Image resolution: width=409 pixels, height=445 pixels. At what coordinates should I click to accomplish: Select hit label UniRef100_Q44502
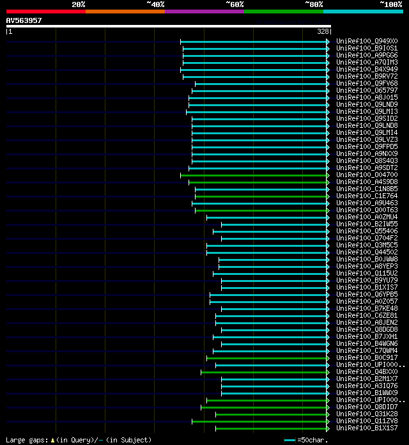click(367, 252)
